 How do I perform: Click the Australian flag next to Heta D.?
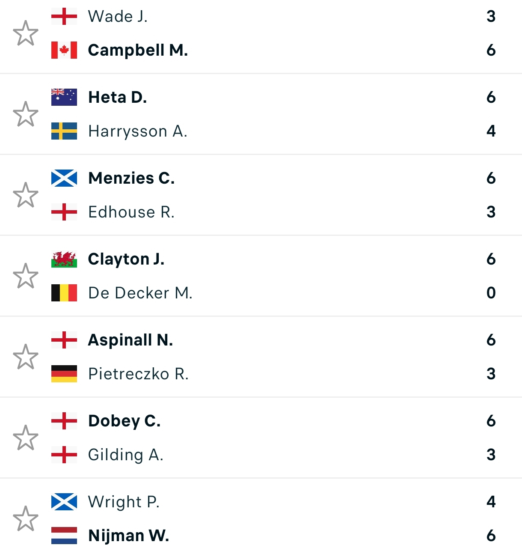(64, 97)
